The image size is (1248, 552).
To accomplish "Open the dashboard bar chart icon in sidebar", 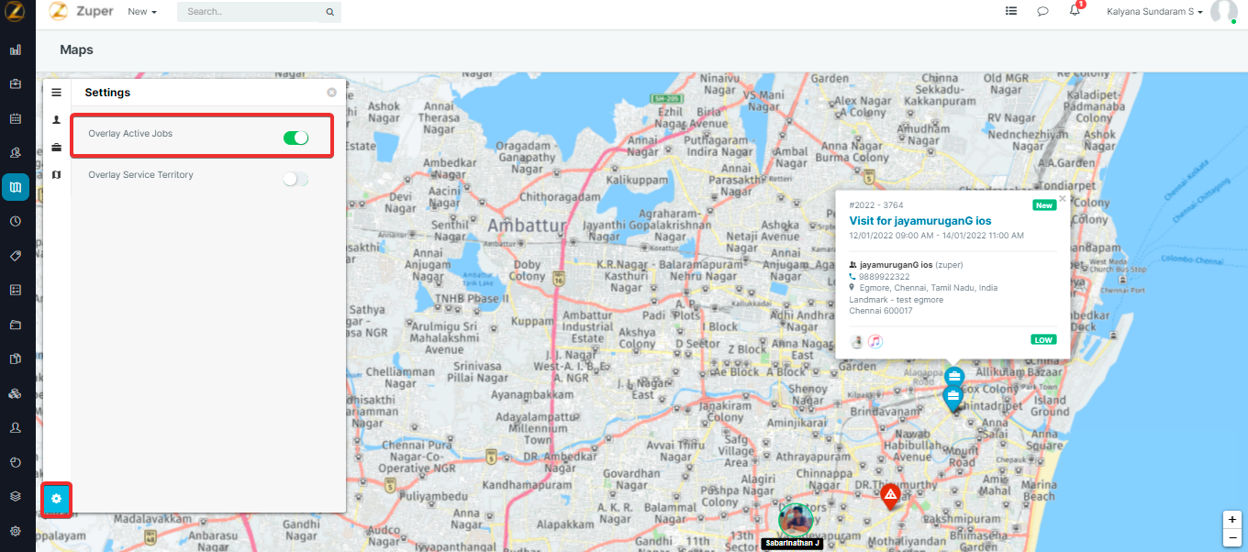I will pyautogui.click(x=16, y=50).
